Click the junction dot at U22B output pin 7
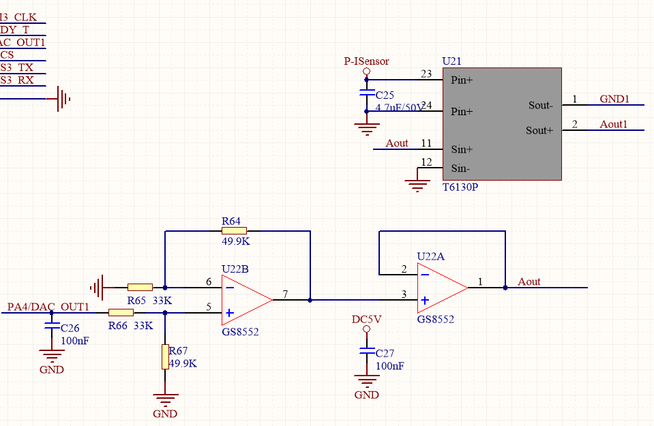 pos(310,300)
